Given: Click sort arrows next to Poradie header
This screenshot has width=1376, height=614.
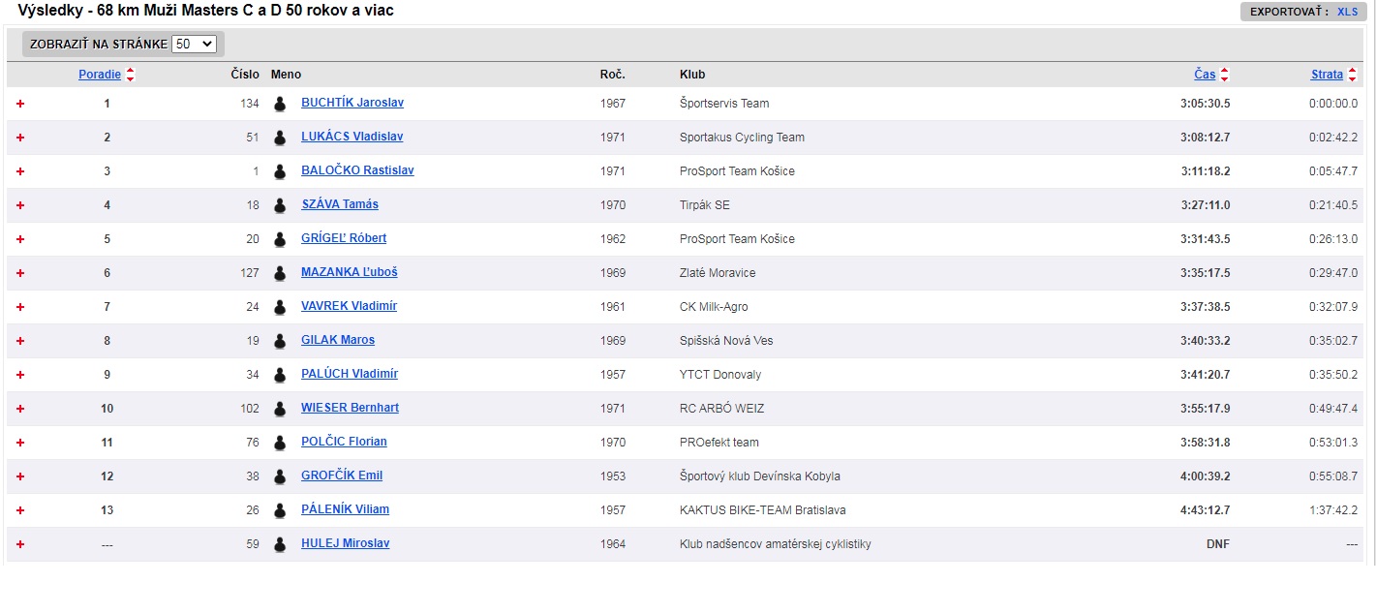Looking at the screenshot, I should coord(131,75).
